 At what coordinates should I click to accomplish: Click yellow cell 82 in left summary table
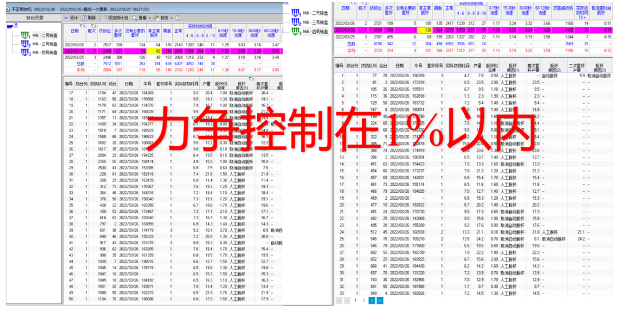pyautogui.click(x=154, y=51)
